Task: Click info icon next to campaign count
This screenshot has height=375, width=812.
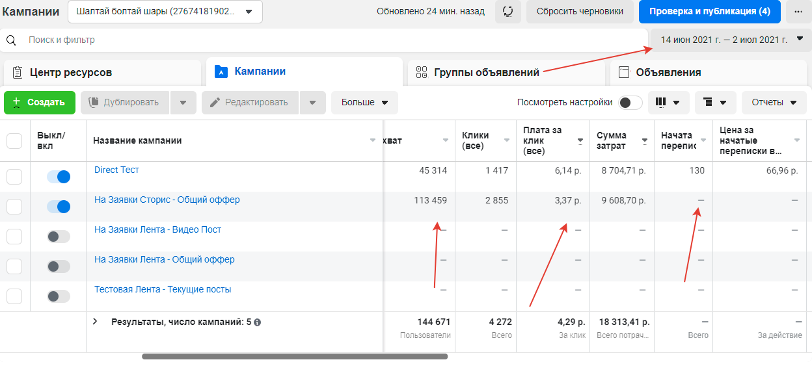Action: [258, 322]
